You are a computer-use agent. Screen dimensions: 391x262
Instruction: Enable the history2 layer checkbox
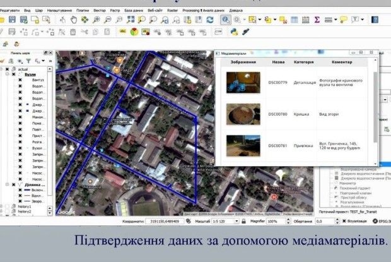point(8,211)
